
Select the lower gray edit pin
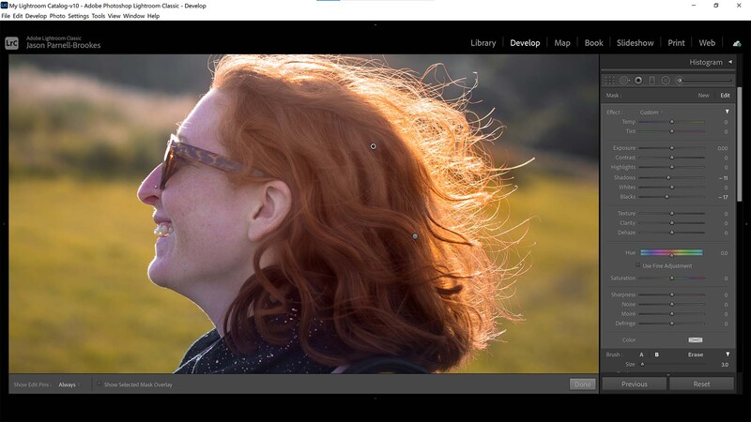coord(415,236)
